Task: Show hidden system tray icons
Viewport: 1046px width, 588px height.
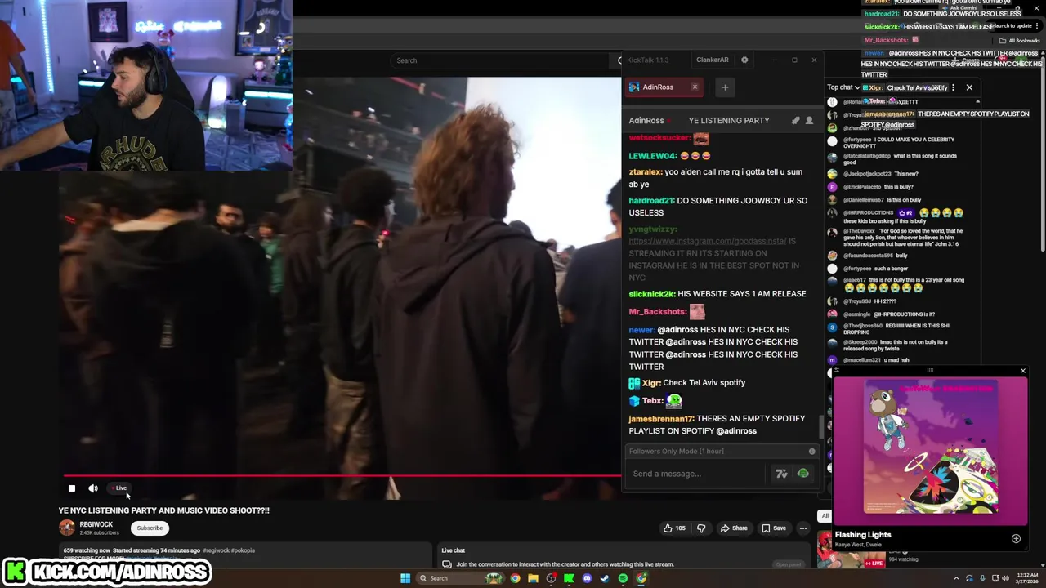Action: point(956,578)
